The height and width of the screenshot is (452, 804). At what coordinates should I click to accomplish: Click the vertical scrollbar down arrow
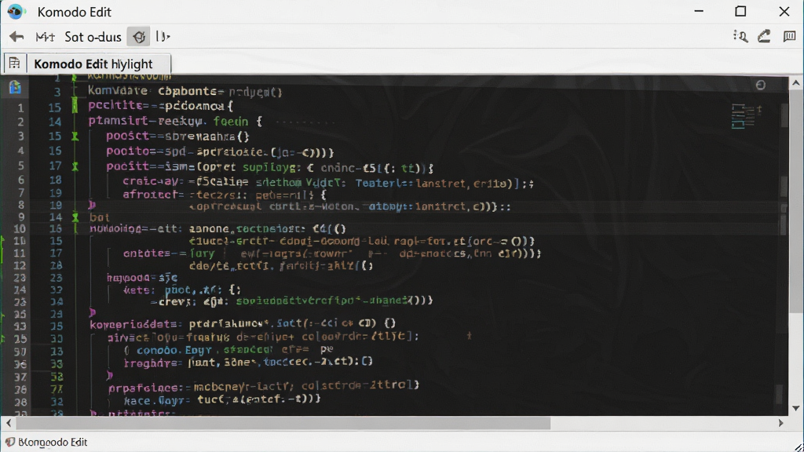(x=796, y=408)
